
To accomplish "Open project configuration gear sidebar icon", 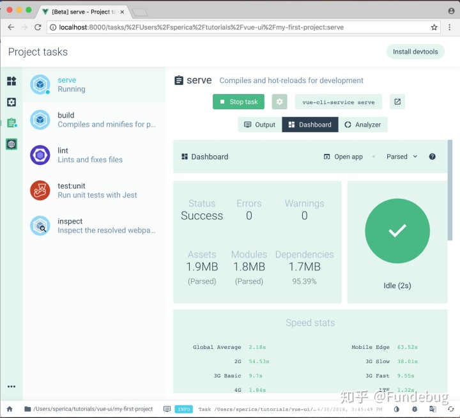I will 11,102.
